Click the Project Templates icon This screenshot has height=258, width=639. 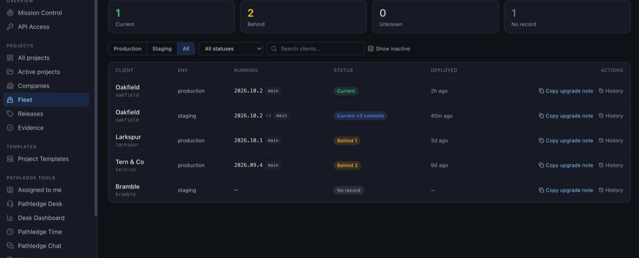point(10,159)
